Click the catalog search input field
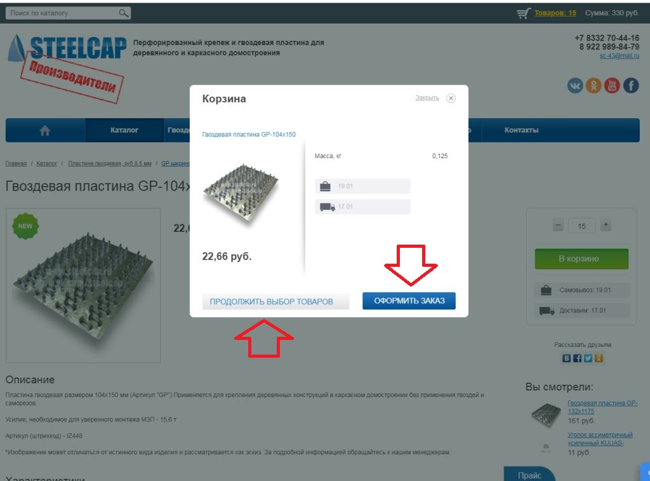650x481 pixels. click(62, 13)
